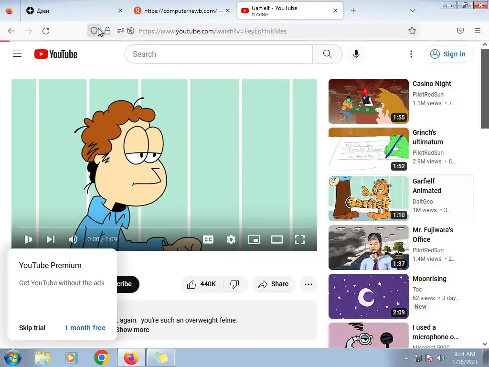Skip to next video in player
This screenshot has height=367, width=489.
click(x=51, y=239)
